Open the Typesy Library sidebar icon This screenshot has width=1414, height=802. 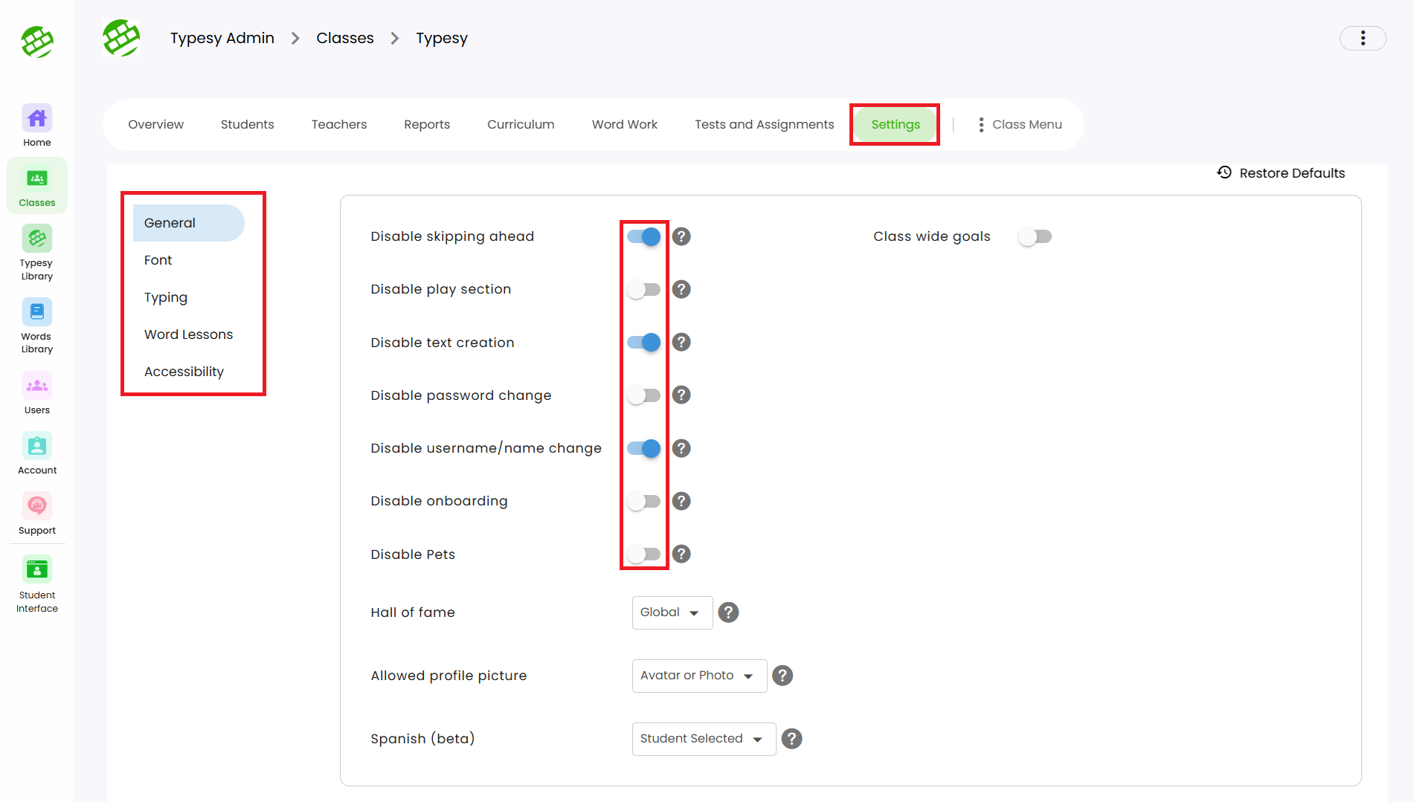pyautogui.click(x=36, y=239)
